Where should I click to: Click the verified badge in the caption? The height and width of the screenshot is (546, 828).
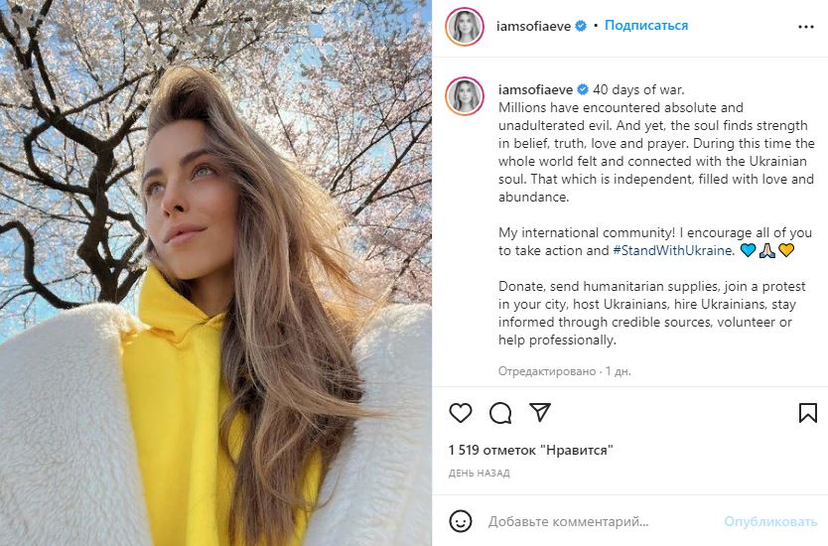[583, 89]
